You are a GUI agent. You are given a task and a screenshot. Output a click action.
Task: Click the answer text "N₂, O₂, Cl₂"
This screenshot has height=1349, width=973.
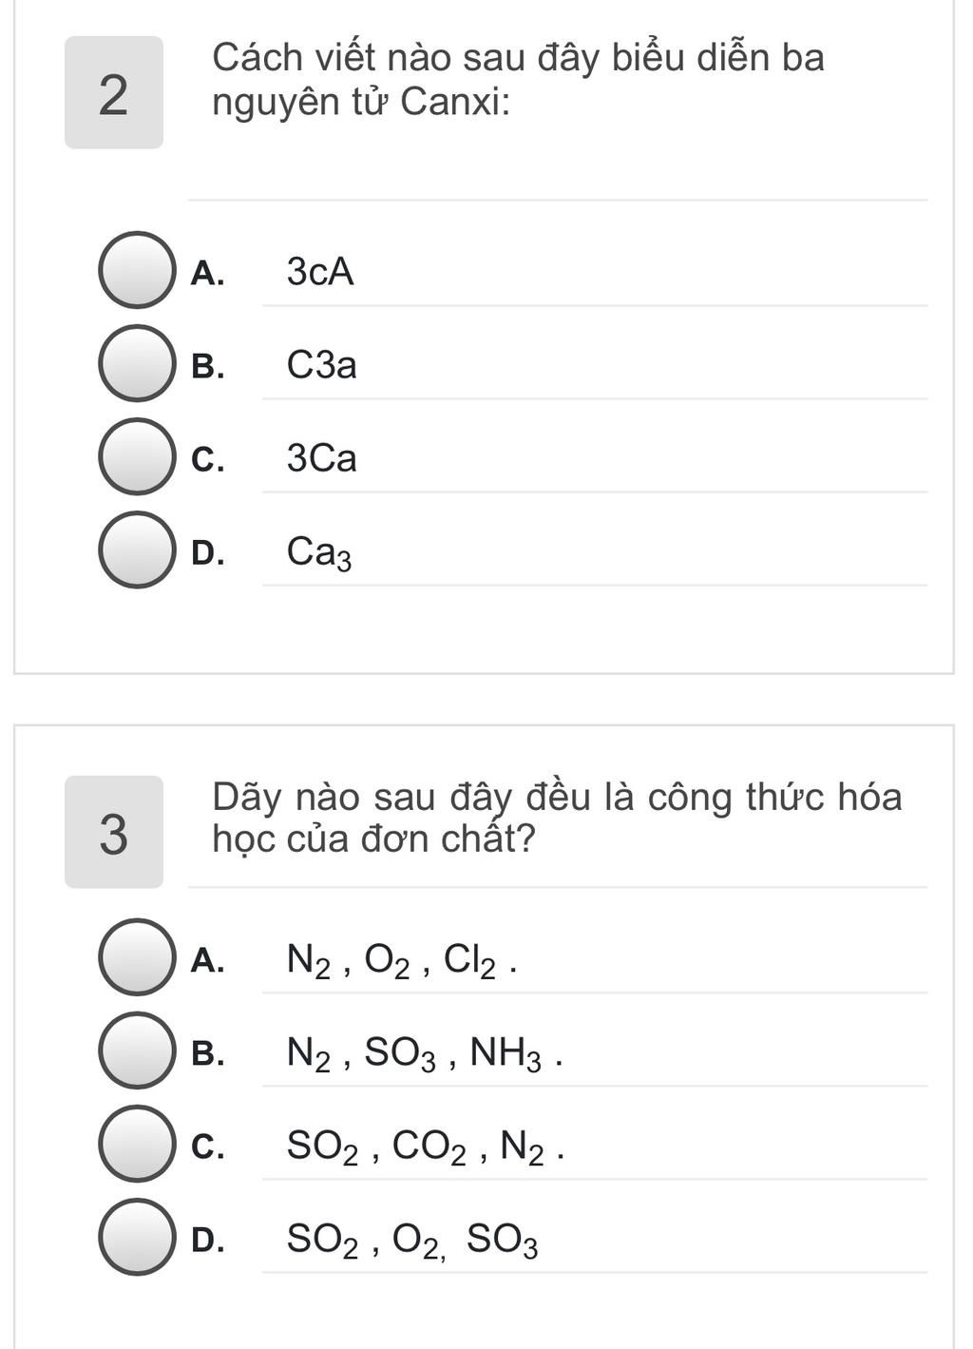(x=401, y=960)
